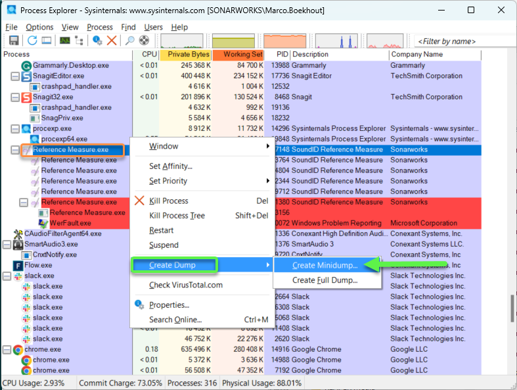
Task: Click the orange physical memory mini graph
Action: 285,41
